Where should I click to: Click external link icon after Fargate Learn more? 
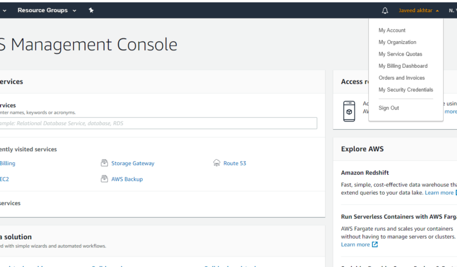pos(375,244)
